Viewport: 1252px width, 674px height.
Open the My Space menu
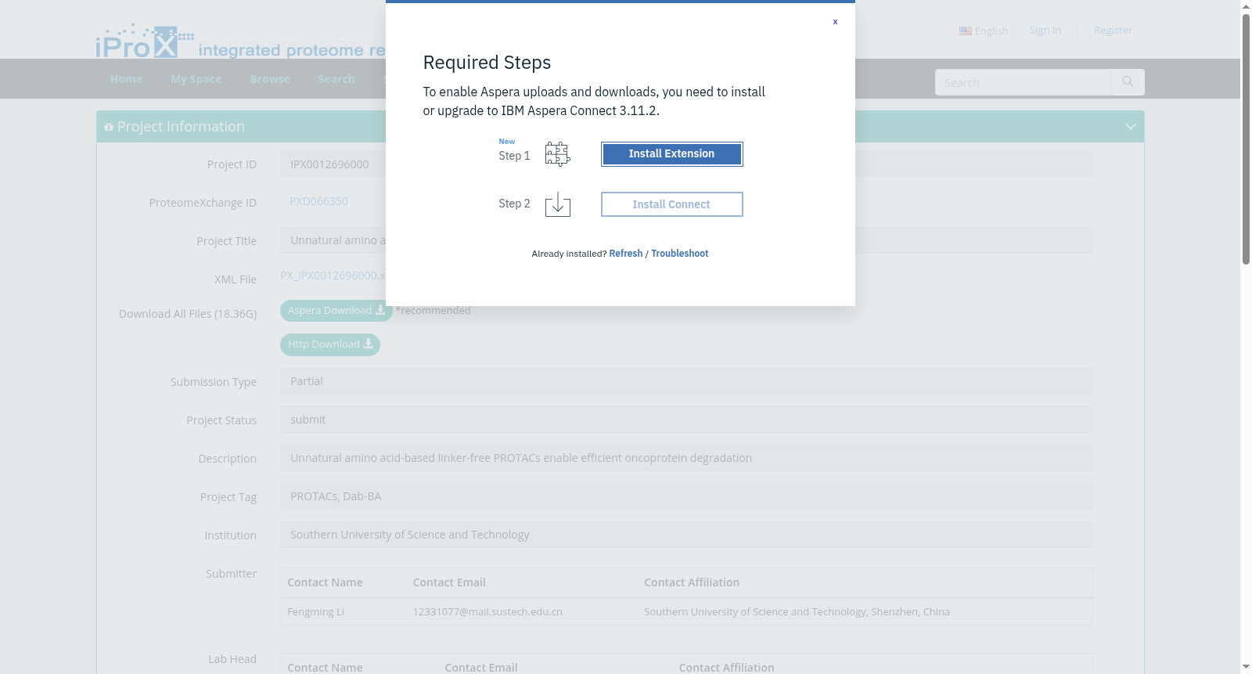(196, 79)
